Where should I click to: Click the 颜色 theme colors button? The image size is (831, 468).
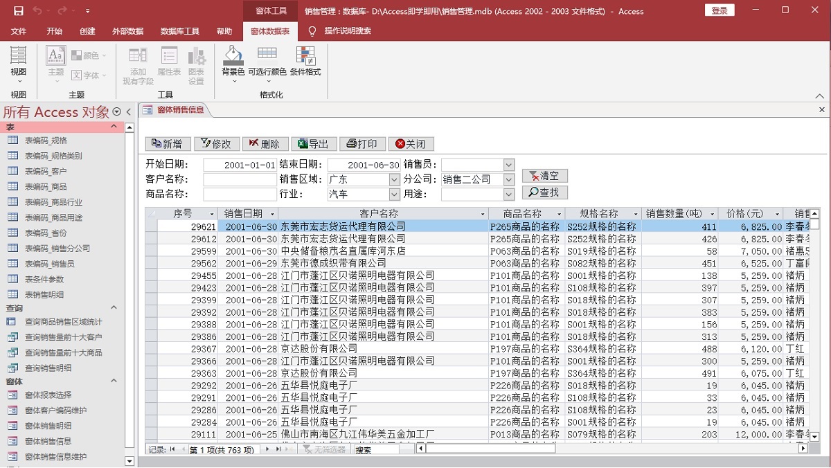click(89, 55)
